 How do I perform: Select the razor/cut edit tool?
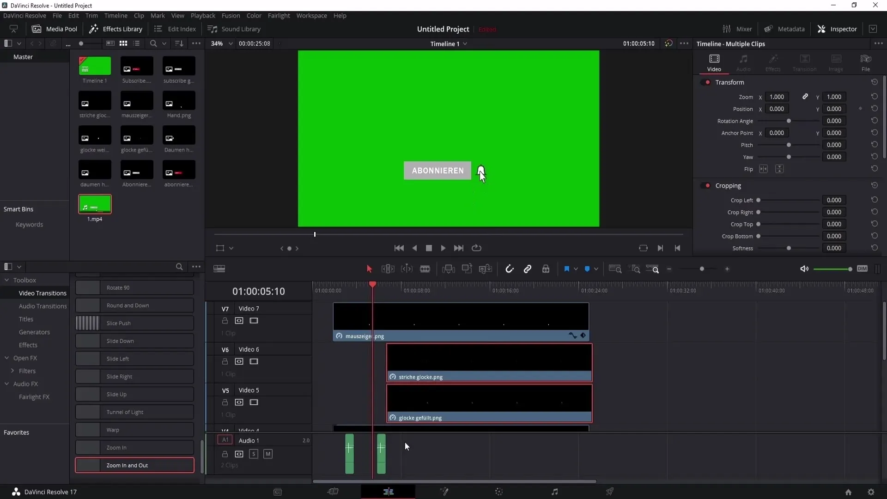click(425, 269)
